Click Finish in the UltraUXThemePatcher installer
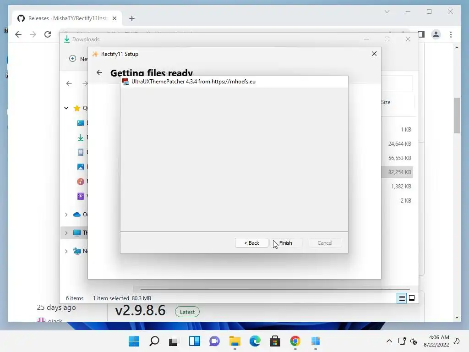 coord(286,243)
